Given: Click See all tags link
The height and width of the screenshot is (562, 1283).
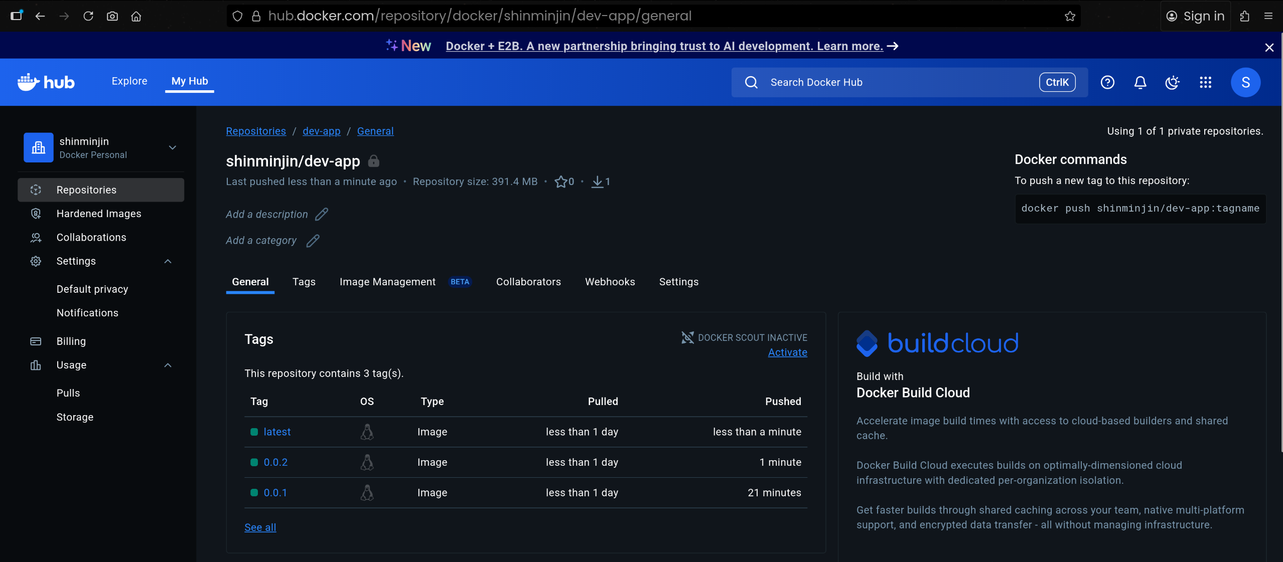Looking at the screenshot, I should pos(260,527).
